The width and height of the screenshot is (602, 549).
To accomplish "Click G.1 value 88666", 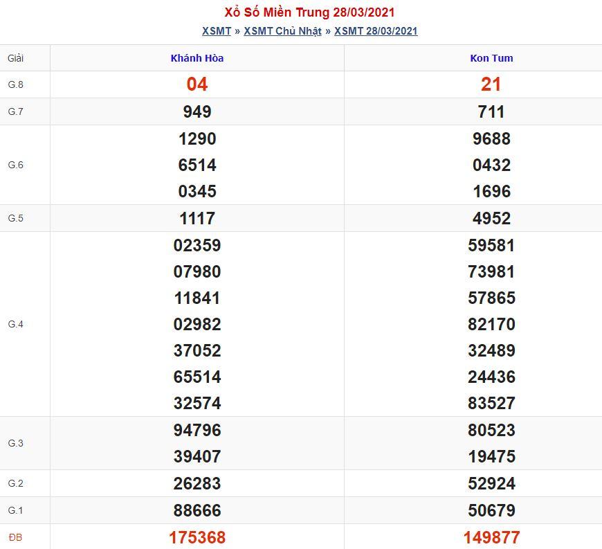I will (x=197, y=510).
